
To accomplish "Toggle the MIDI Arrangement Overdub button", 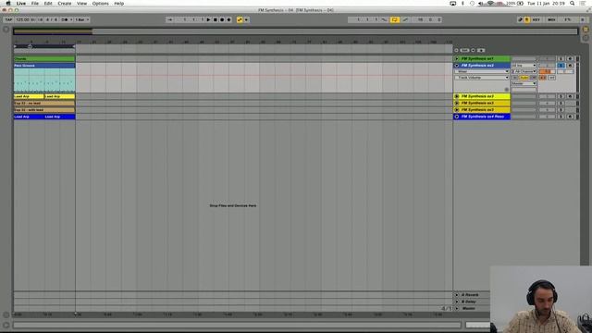I will pyautogui.click(x=228, y=19).
